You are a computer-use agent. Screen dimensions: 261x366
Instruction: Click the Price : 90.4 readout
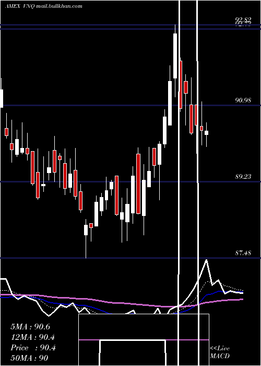click(33, 348)
